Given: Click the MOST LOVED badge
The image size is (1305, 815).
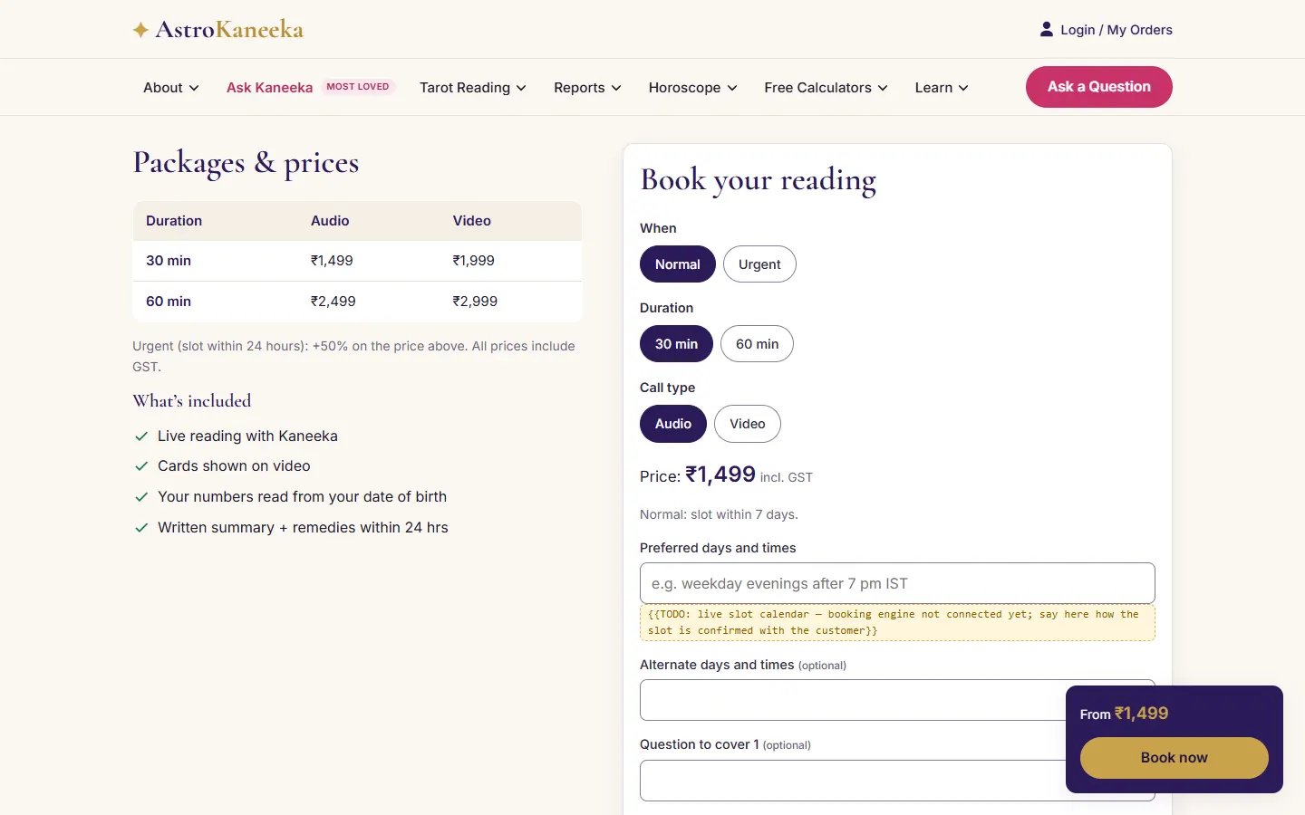Looking at the screenshot, I should [x=358, y=87].
